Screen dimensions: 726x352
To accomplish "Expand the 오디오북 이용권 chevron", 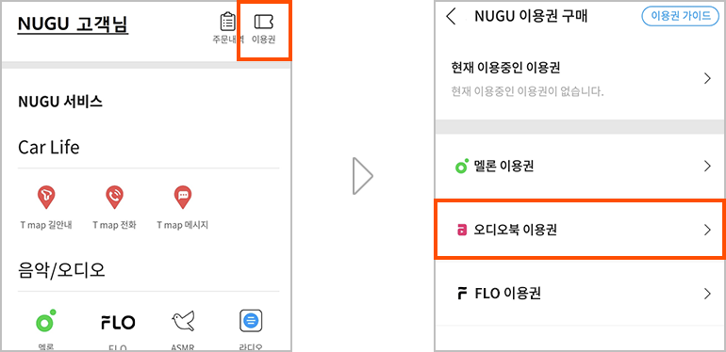I will (x=707, y=230).
